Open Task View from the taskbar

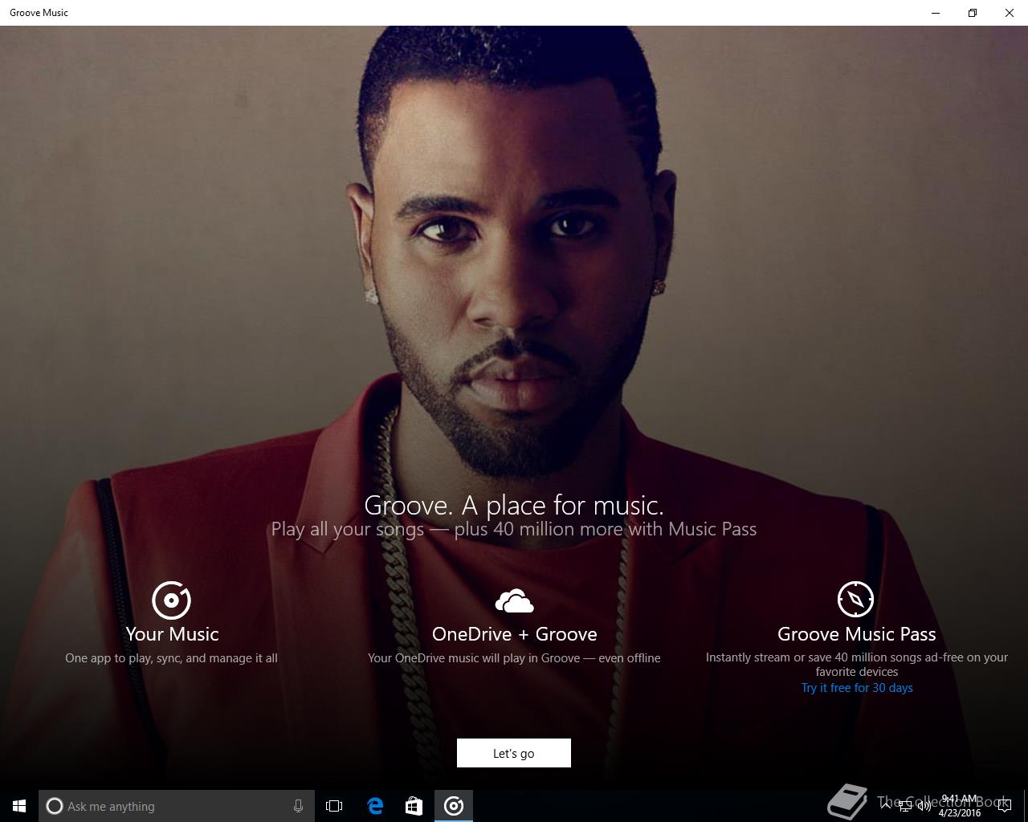coord(334,806)
